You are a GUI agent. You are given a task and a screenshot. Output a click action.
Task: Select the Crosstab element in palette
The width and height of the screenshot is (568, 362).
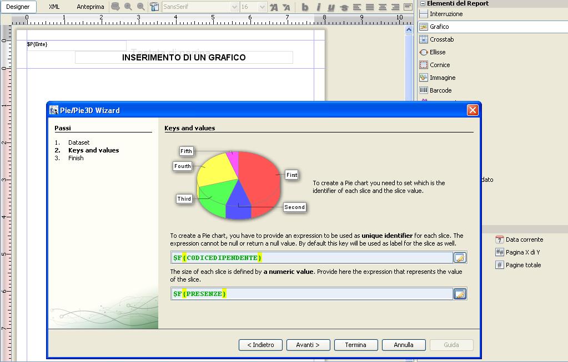(441, 39)
